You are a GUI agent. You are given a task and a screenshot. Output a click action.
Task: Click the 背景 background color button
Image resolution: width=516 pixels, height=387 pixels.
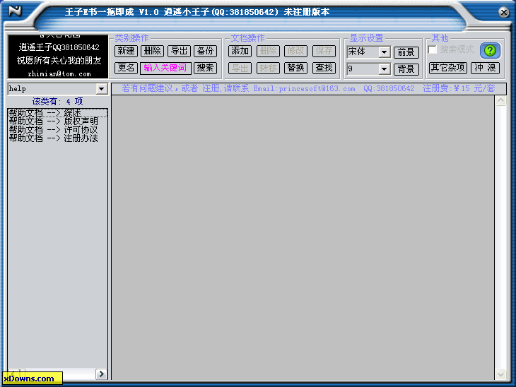click(406, 69)
